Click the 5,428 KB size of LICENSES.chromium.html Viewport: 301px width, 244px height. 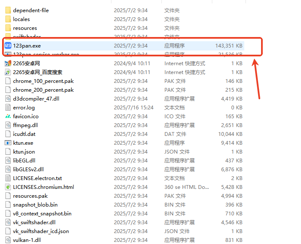click(232, 187)
